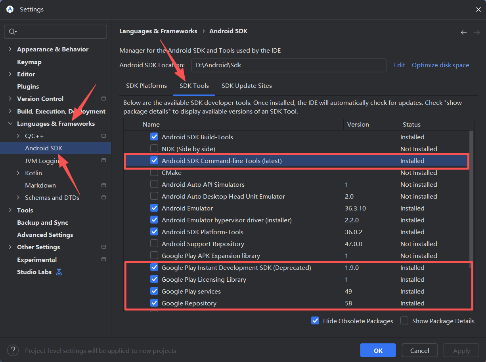
Task: Click the OK button
Action: tap(378, 351)
